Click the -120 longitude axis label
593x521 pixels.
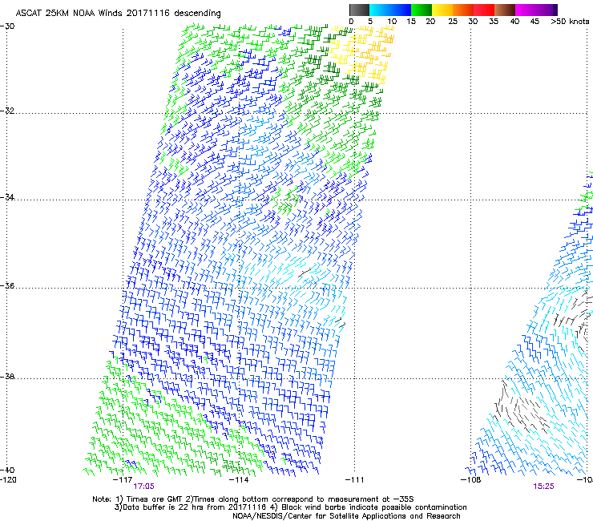pos(8,480)
